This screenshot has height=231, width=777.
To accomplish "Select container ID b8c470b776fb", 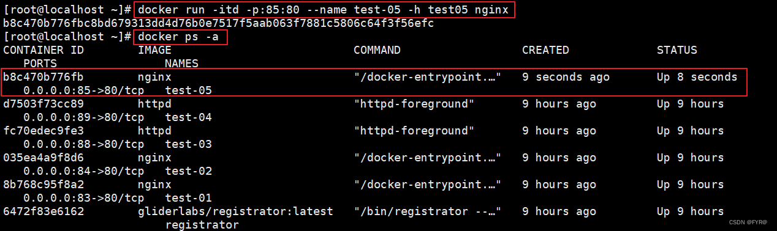I will tap(43, 77).
